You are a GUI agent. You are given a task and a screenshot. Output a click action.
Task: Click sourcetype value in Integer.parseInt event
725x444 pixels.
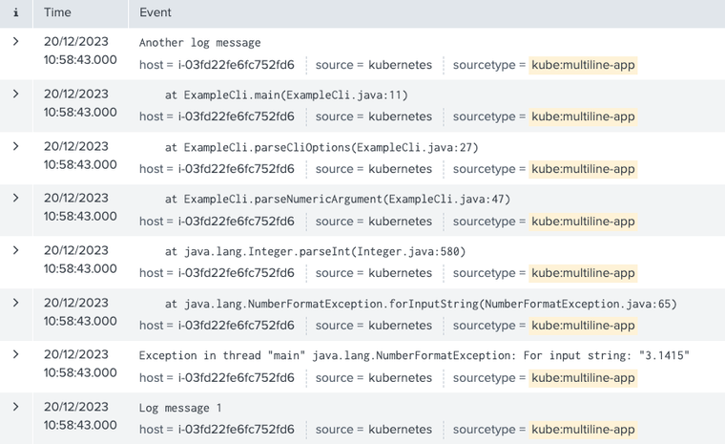[x=583, y=273]
